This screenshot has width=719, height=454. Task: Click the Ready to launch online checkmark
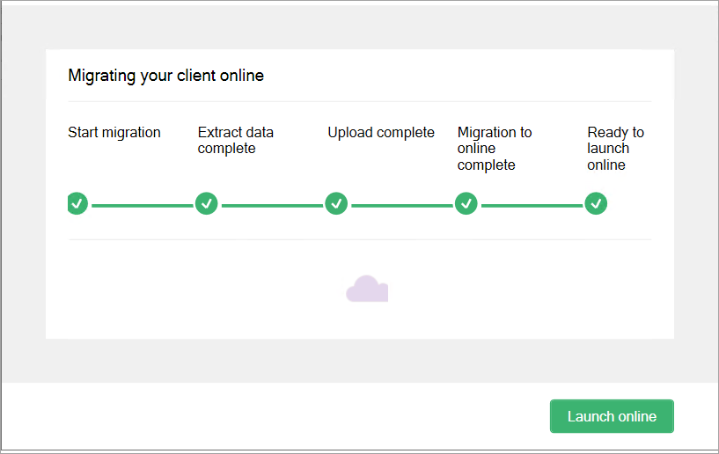click(x=596, y=203)
